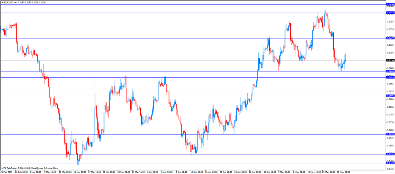
Task: Click the 1.0985 price scale value
Action: click(391, 84)
